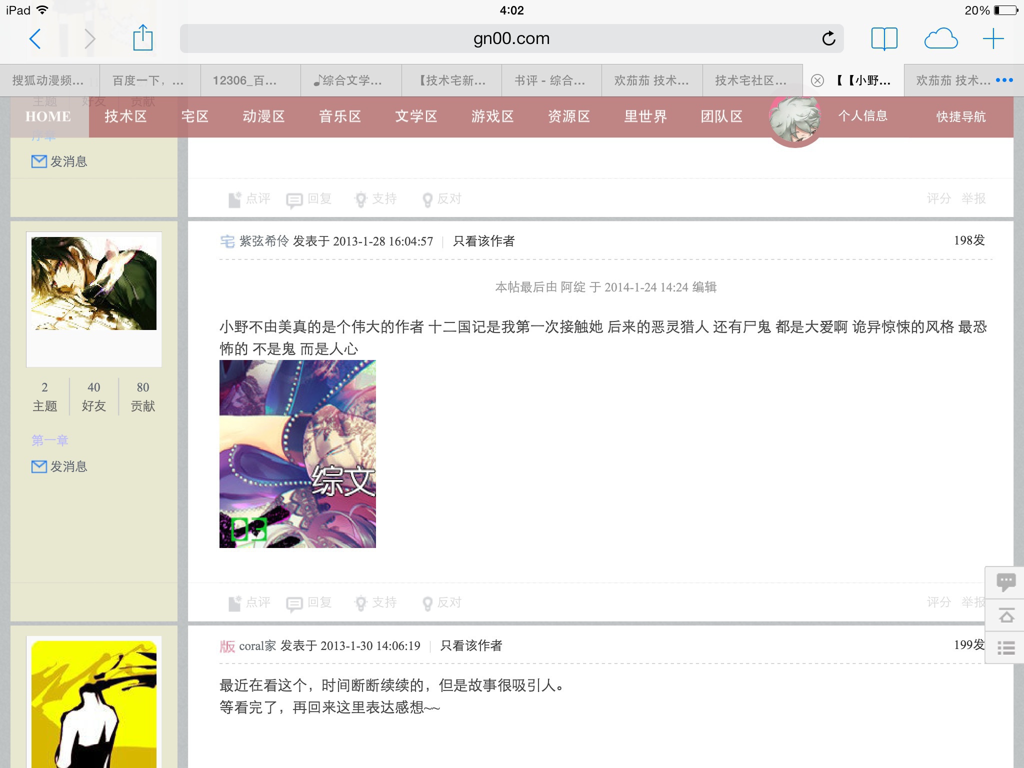Open Safari bookmarks book icon
This screenshot has height=768, width=1024.
pos(884,38)
